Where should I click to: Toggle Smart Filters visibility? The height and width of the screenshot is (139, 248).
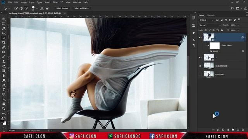pyautogui.click(x=208, y=46)
